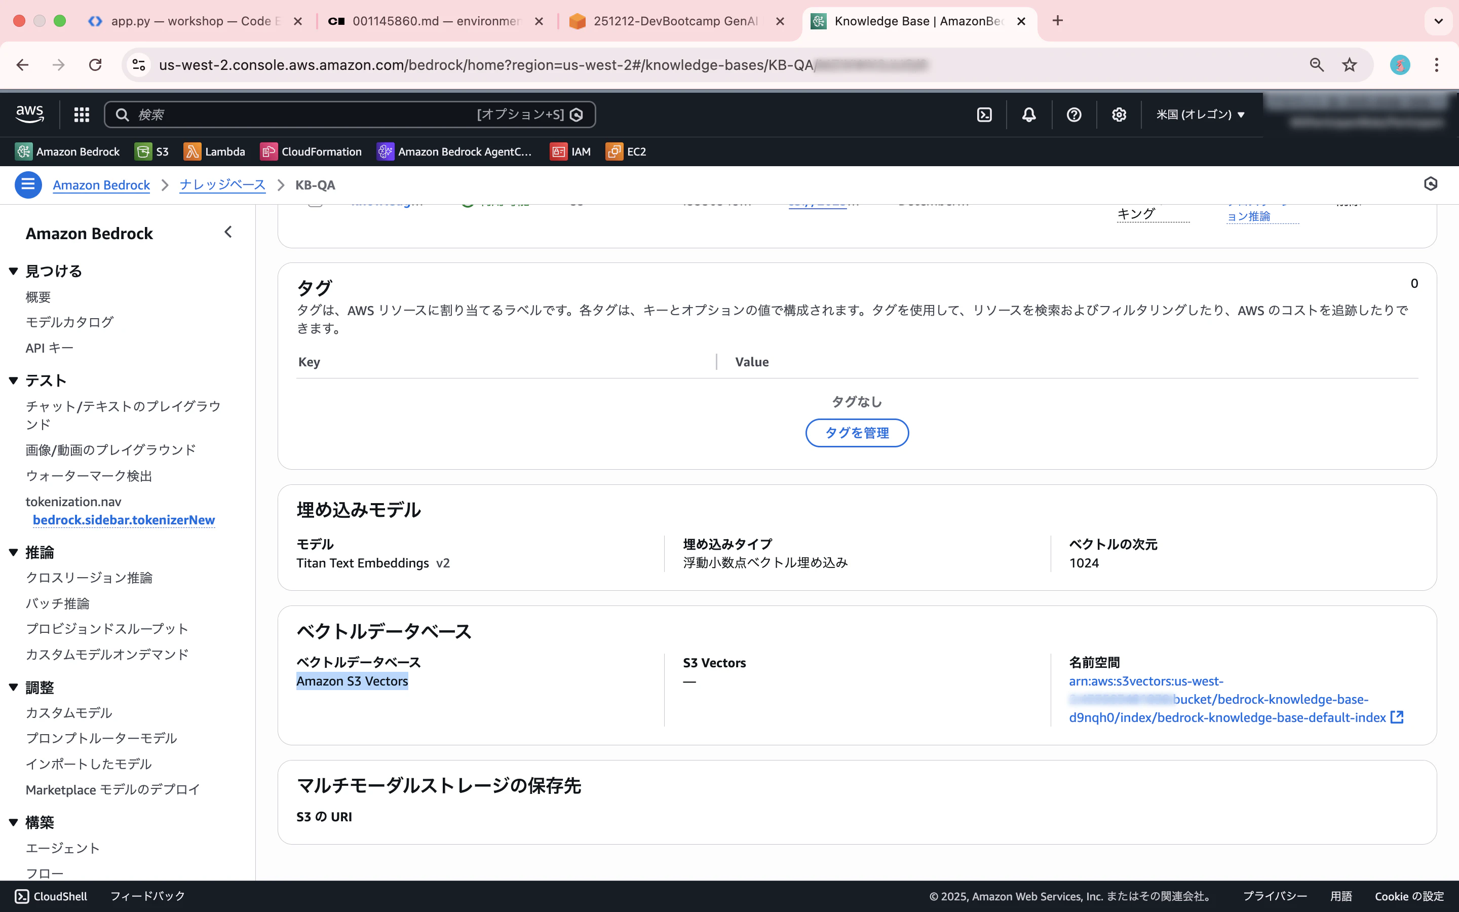
Task: Open the help question-mark menu
Action: point(1074,115)
